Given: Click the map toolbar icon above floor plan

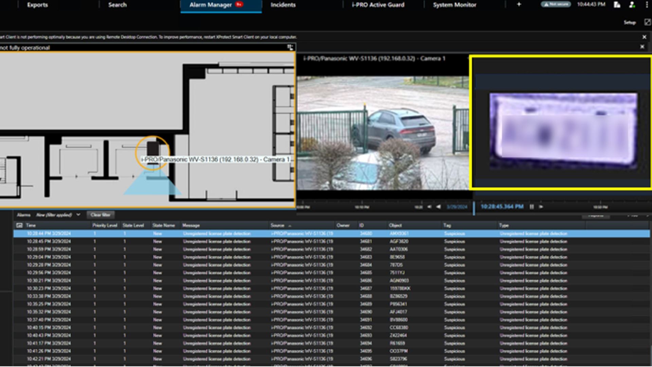Looking at the screenshot, I should point(290,47).
